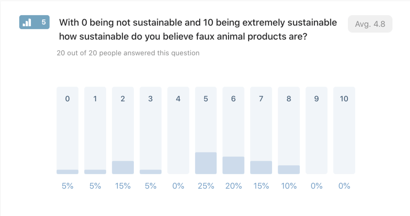Click the bar for rating 8

289,130
